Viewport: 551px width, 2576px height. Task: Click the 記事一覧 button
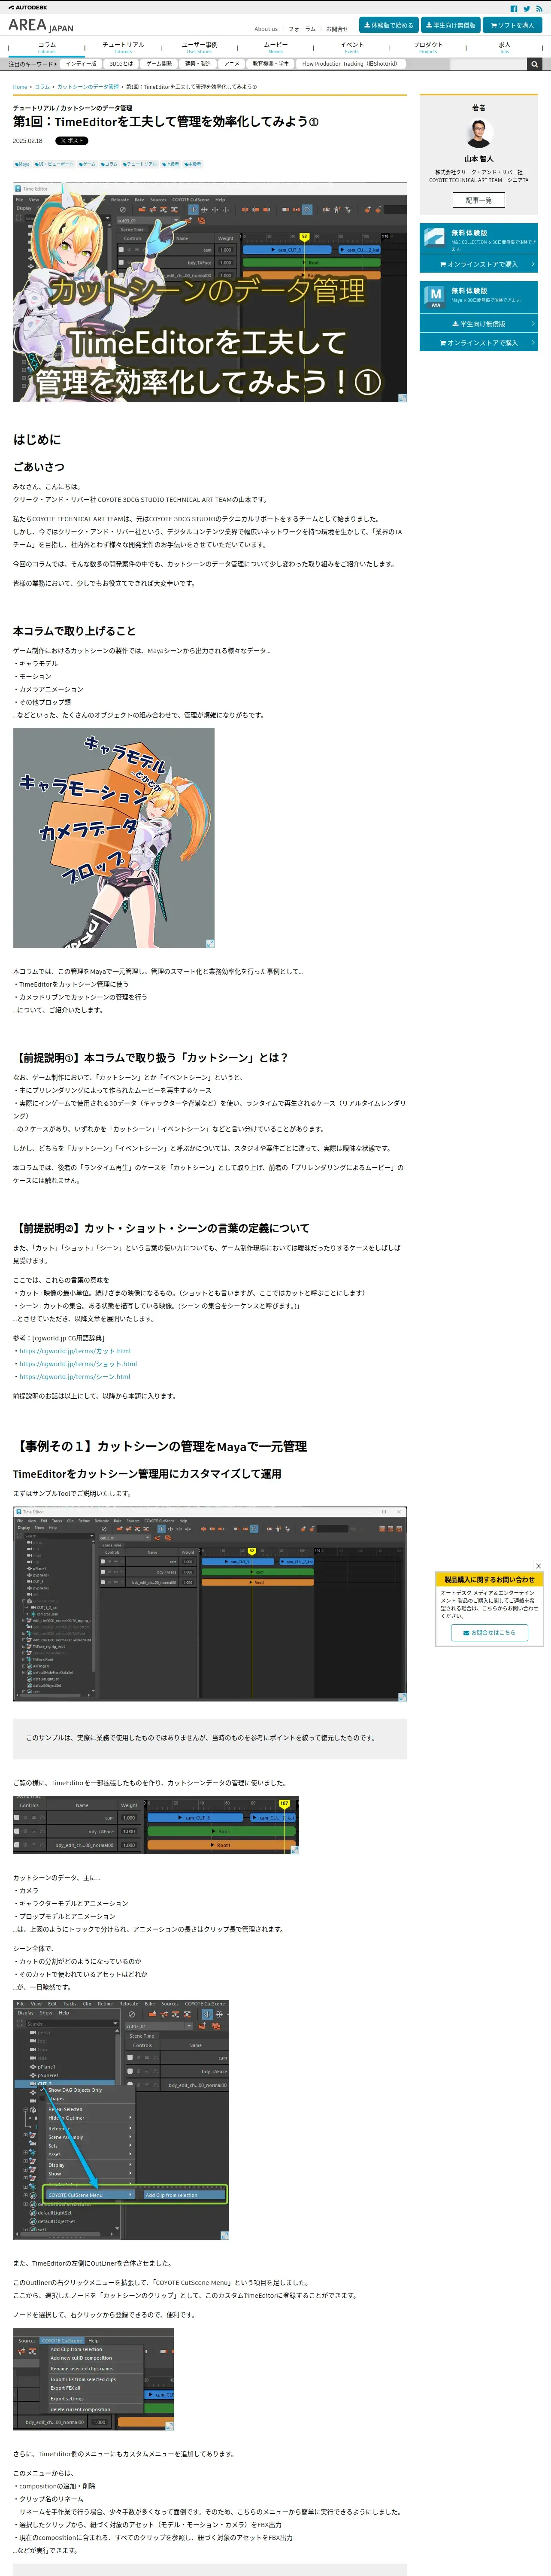(479, 200)
